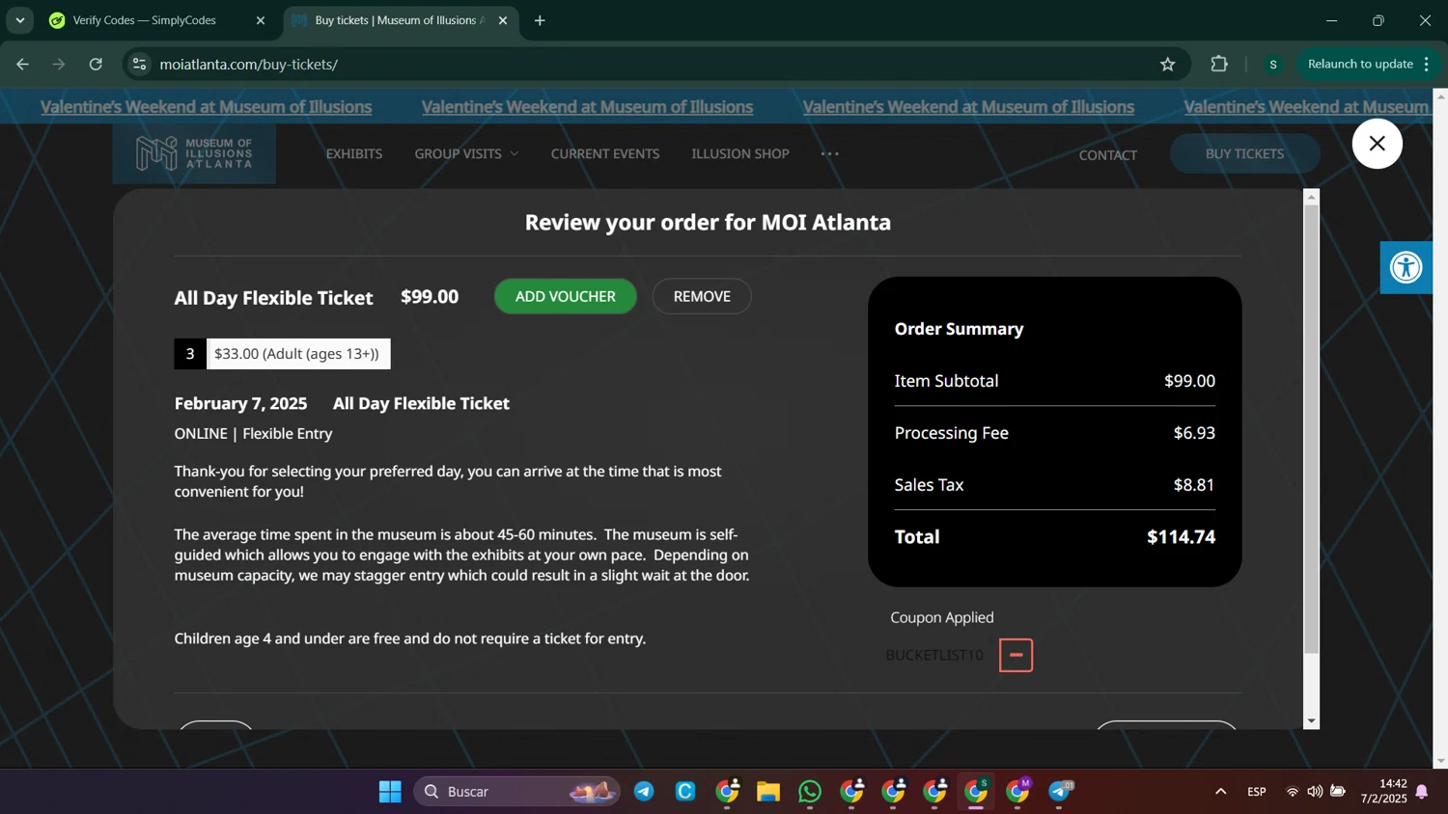1448x814 pixels.
Task: Open the blue C app in the taskbar
Action: pos(685,792)
